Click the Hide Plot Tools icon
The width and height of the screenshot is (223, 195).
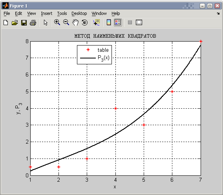click(x=130, y=22)
